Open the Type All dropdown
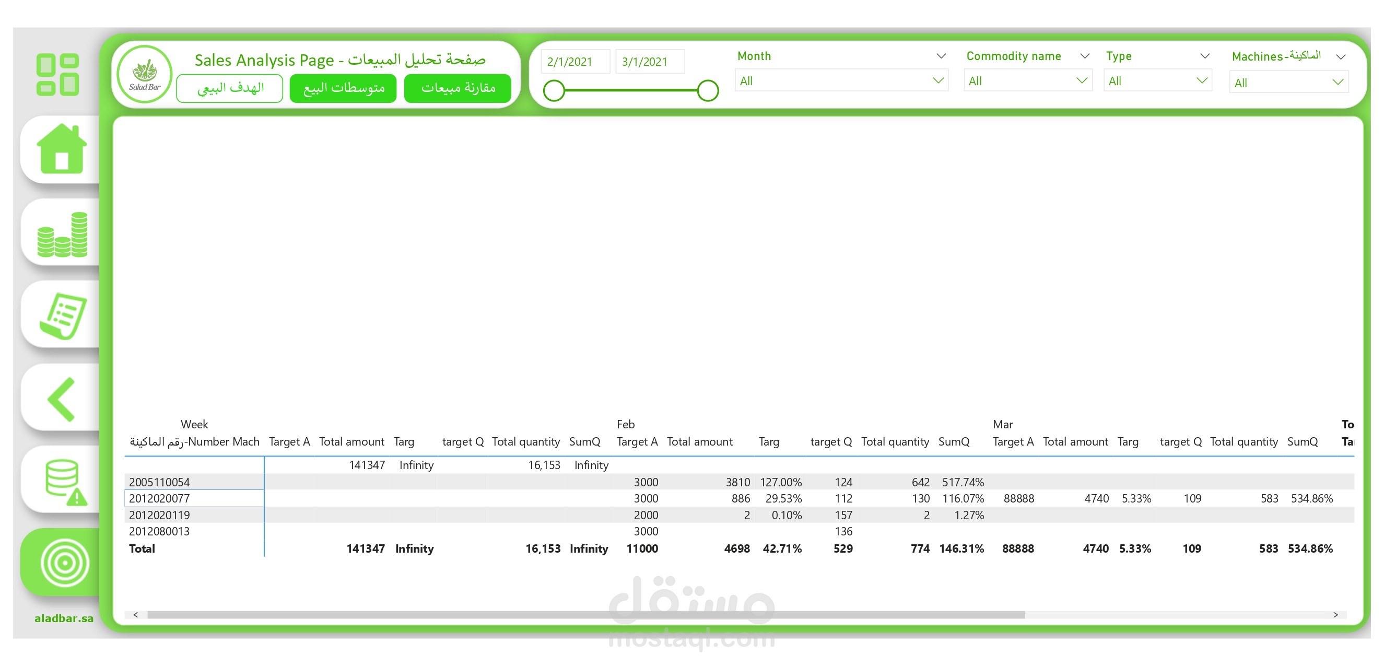Image resolution: width=1384 pixels, height=666 pixels. 1157,80
